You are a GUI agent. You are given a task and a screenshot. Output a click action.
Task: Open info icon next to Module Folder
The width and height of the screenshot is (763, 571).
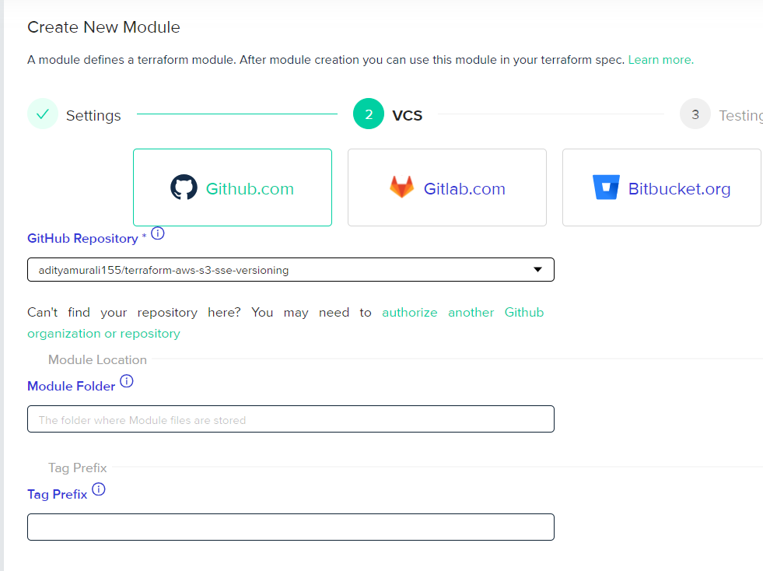click(x=127, y=381)
